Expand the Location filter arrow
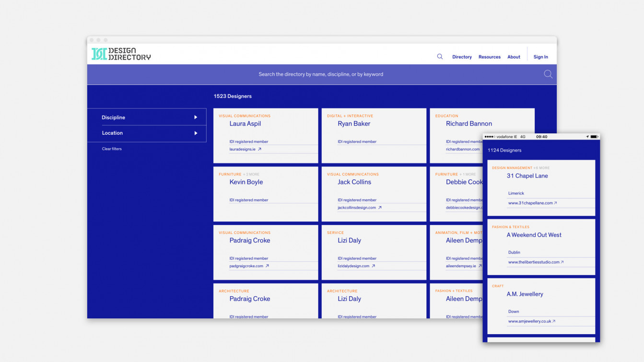The width and height of the screenshot is (644, 362). [x=196, y=133]
